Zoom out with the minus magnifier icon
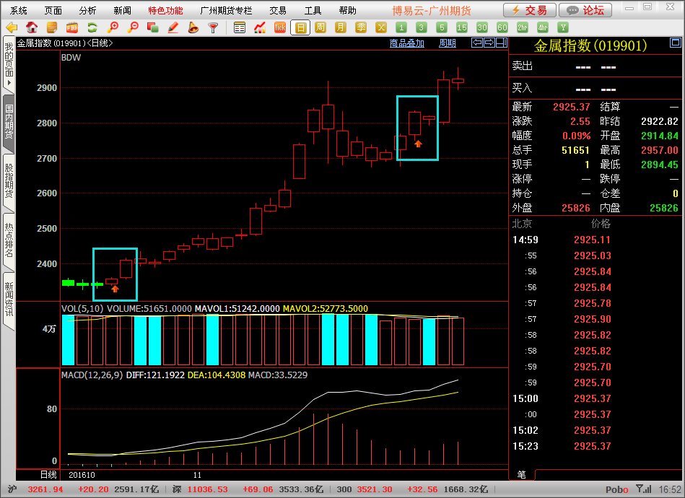The width and height of the screenshot is (685, 498). click(133, 28)
